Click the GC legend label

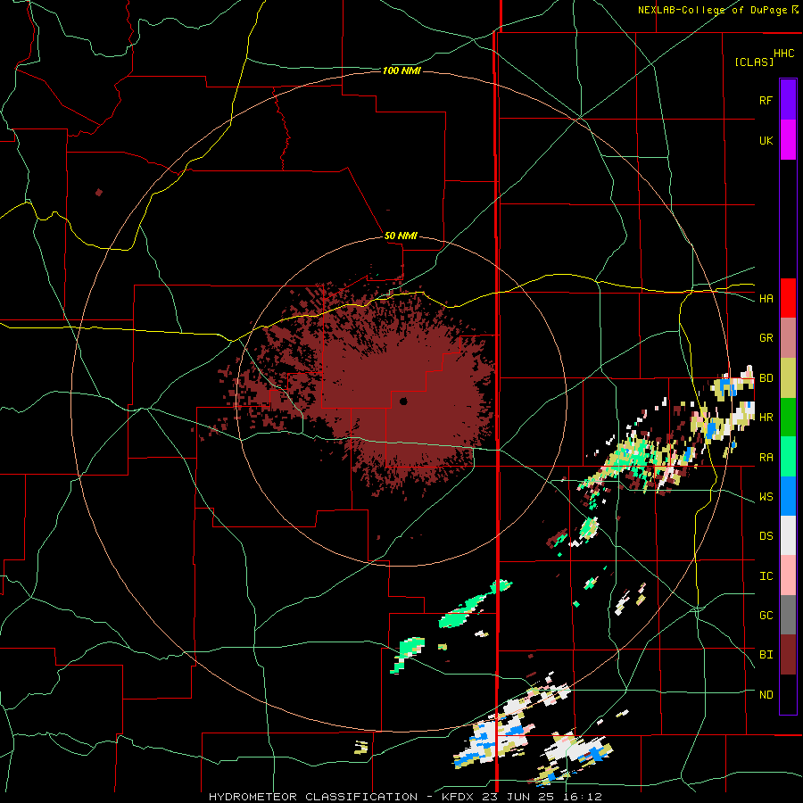coord(766,615)
